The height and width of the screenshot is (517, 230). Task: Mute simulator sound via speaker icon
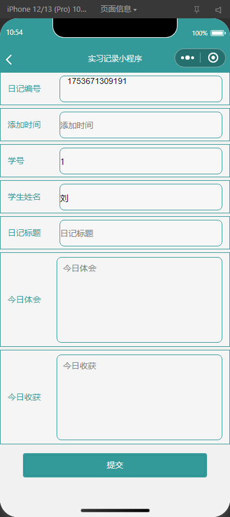(218, 9)
